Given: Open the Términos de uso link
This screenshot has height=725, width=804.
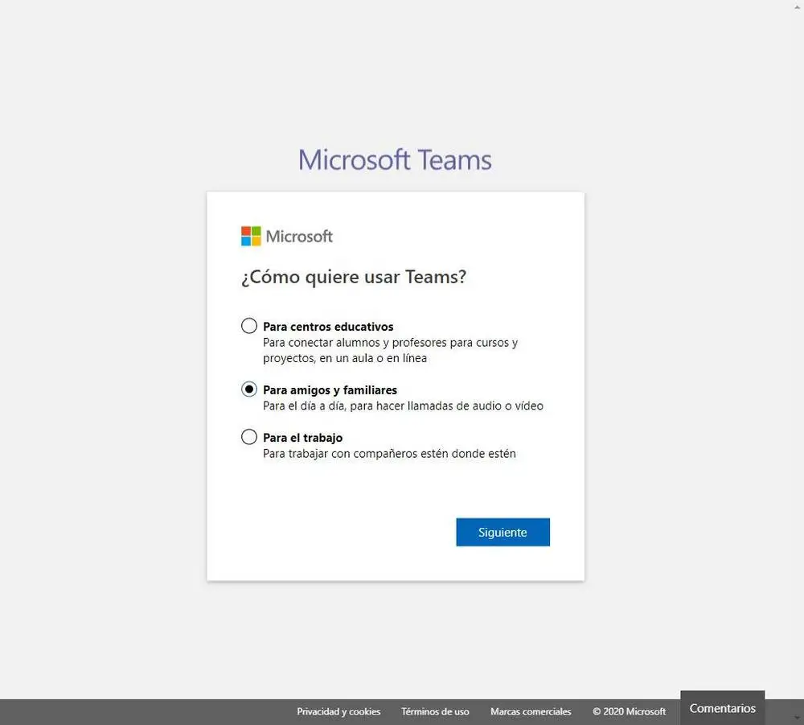Looking at the screenshot, I should pos(435,711).
